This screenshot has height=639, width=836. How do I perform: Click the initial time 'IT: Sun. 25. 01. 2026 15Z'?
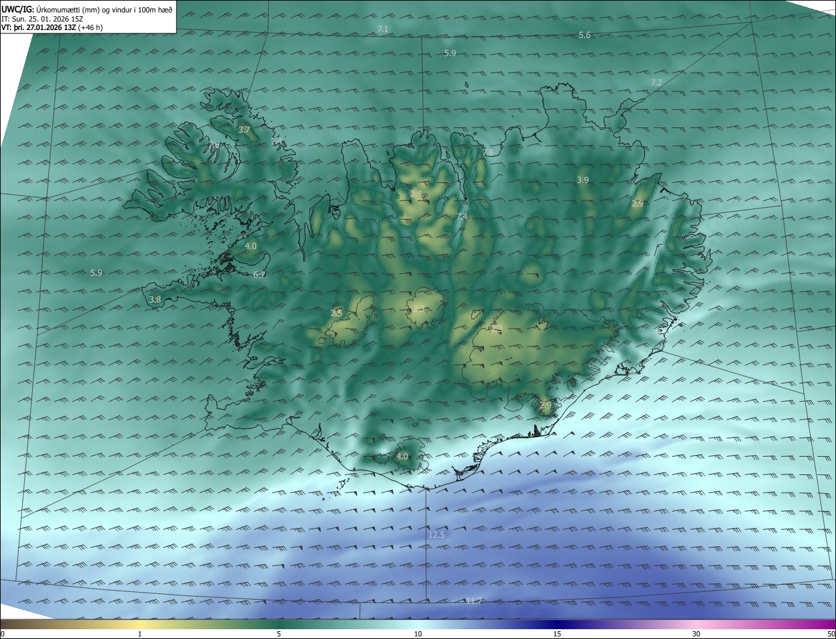(42, 18)
